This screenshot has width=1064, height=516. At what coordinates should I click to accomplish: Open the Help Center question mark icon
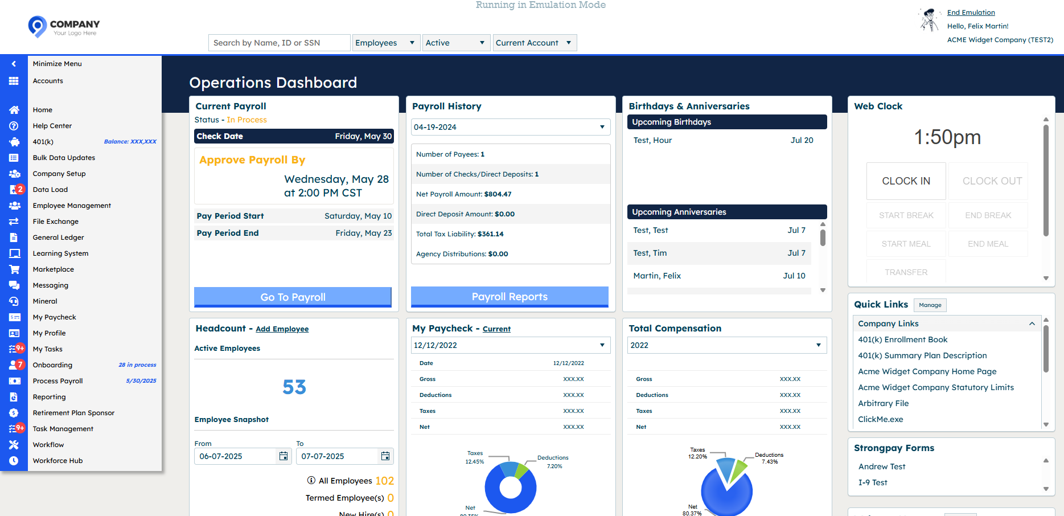pyautogui.click(x=14, y=126)
